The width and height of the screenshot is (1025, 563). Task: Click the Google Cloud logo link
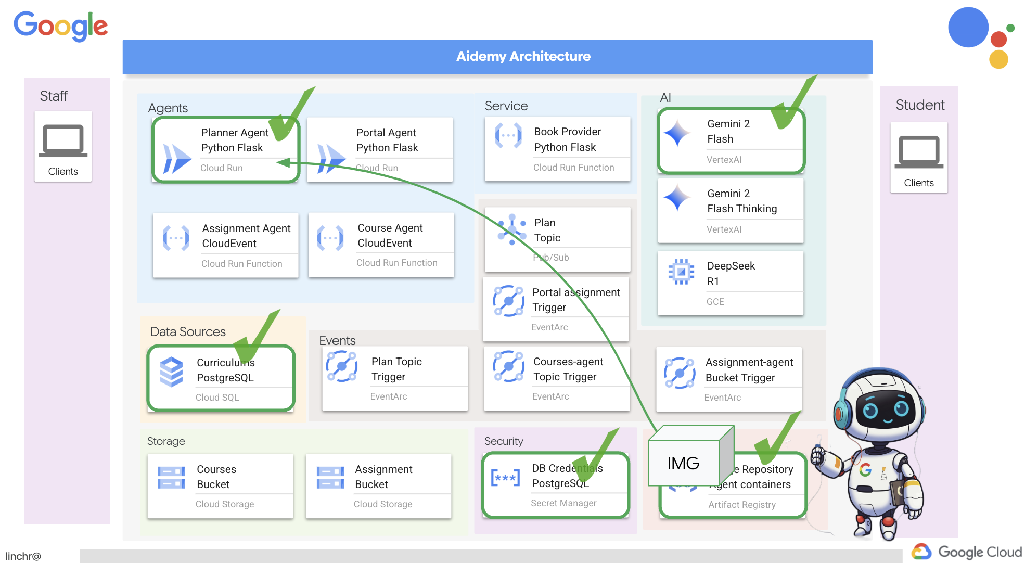[963, 548]
